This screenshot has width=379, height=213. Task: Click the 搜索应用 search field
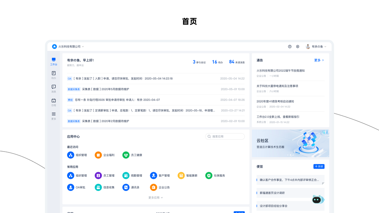pos(225,136)
